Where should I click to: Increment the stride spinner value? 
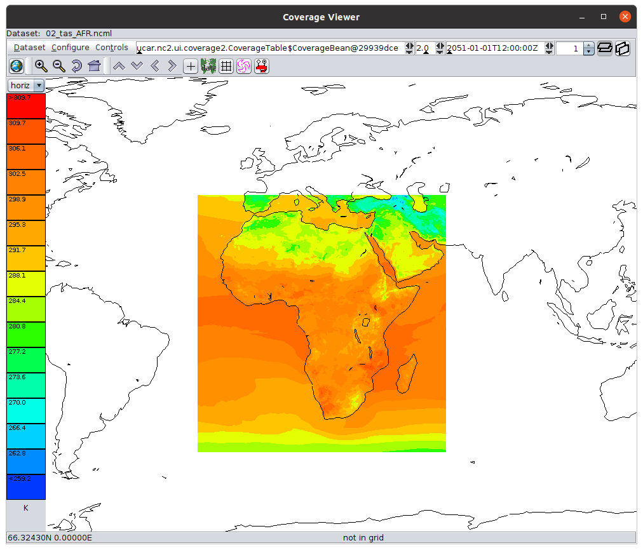click(x=588, y=45)
